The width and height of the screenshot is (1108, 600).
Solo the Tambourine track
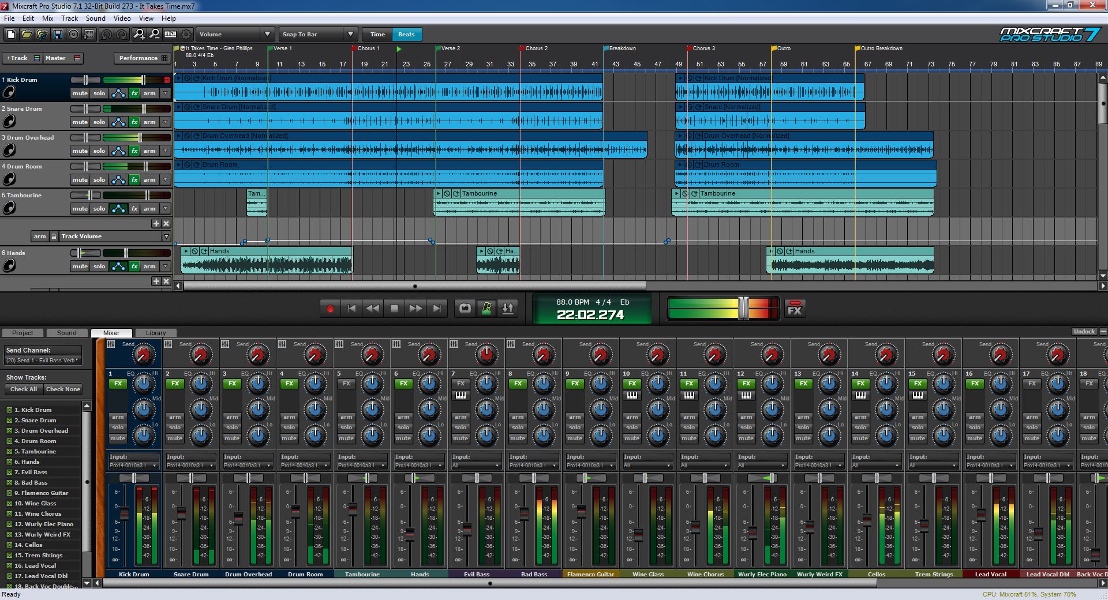pos(99,209)
